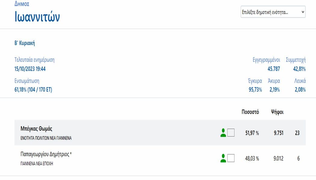The width and height of the screenshot is (316, 180).
Task: Click seat count 6 for Παπαγεωργίου
Action: 299,158
